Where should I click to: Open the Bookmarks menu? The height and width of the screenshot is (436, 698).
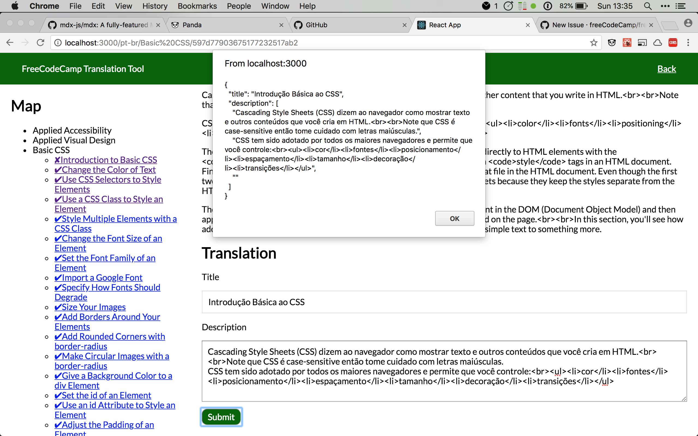coord(197,6)
